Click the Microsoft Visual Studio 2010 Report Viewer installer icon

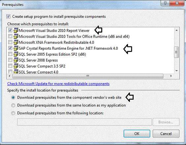(x=15, y=30)
